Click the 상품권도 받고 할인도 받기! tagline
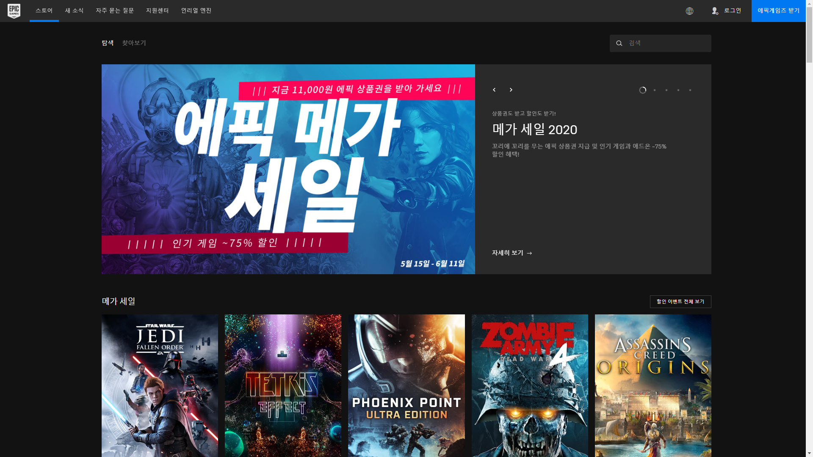Viewport: 813px width, 457px height. (x=524, y=113)
